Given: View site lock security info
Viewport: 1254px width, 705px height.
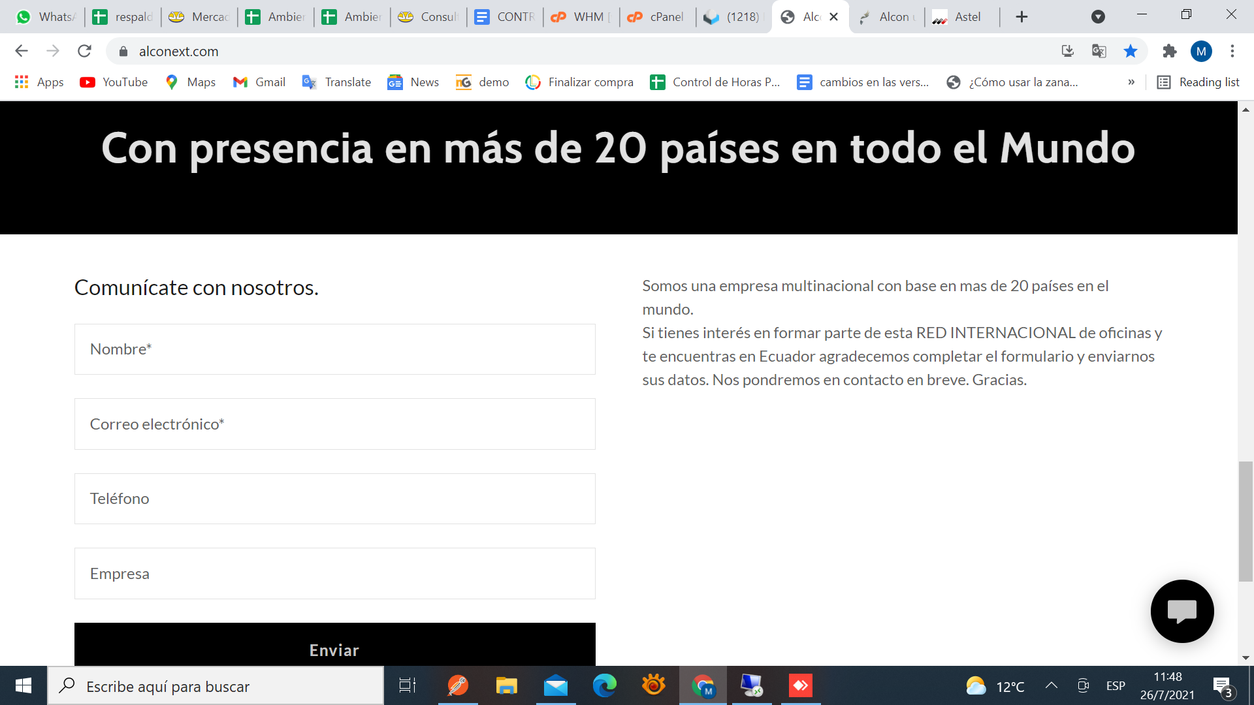Looking at the screenshot, I should click(x=123, y=51).
